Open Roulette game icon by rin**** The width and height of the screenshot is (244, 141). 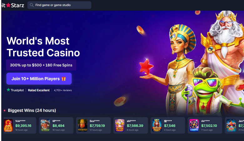coord(194,125)
